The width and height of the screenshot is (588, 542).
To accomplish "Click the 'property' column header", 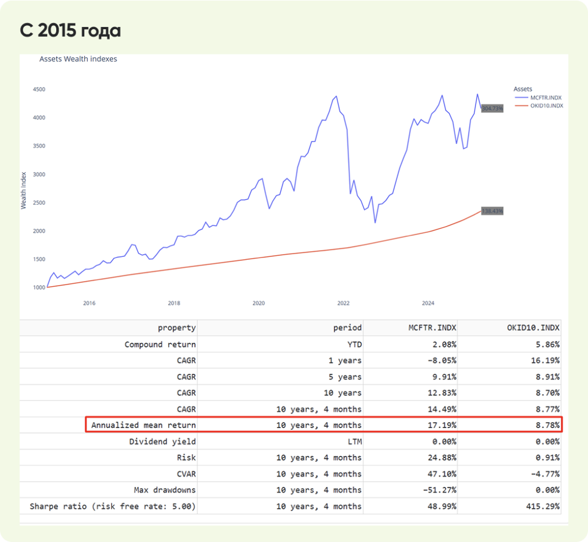I will pos(177,327).
